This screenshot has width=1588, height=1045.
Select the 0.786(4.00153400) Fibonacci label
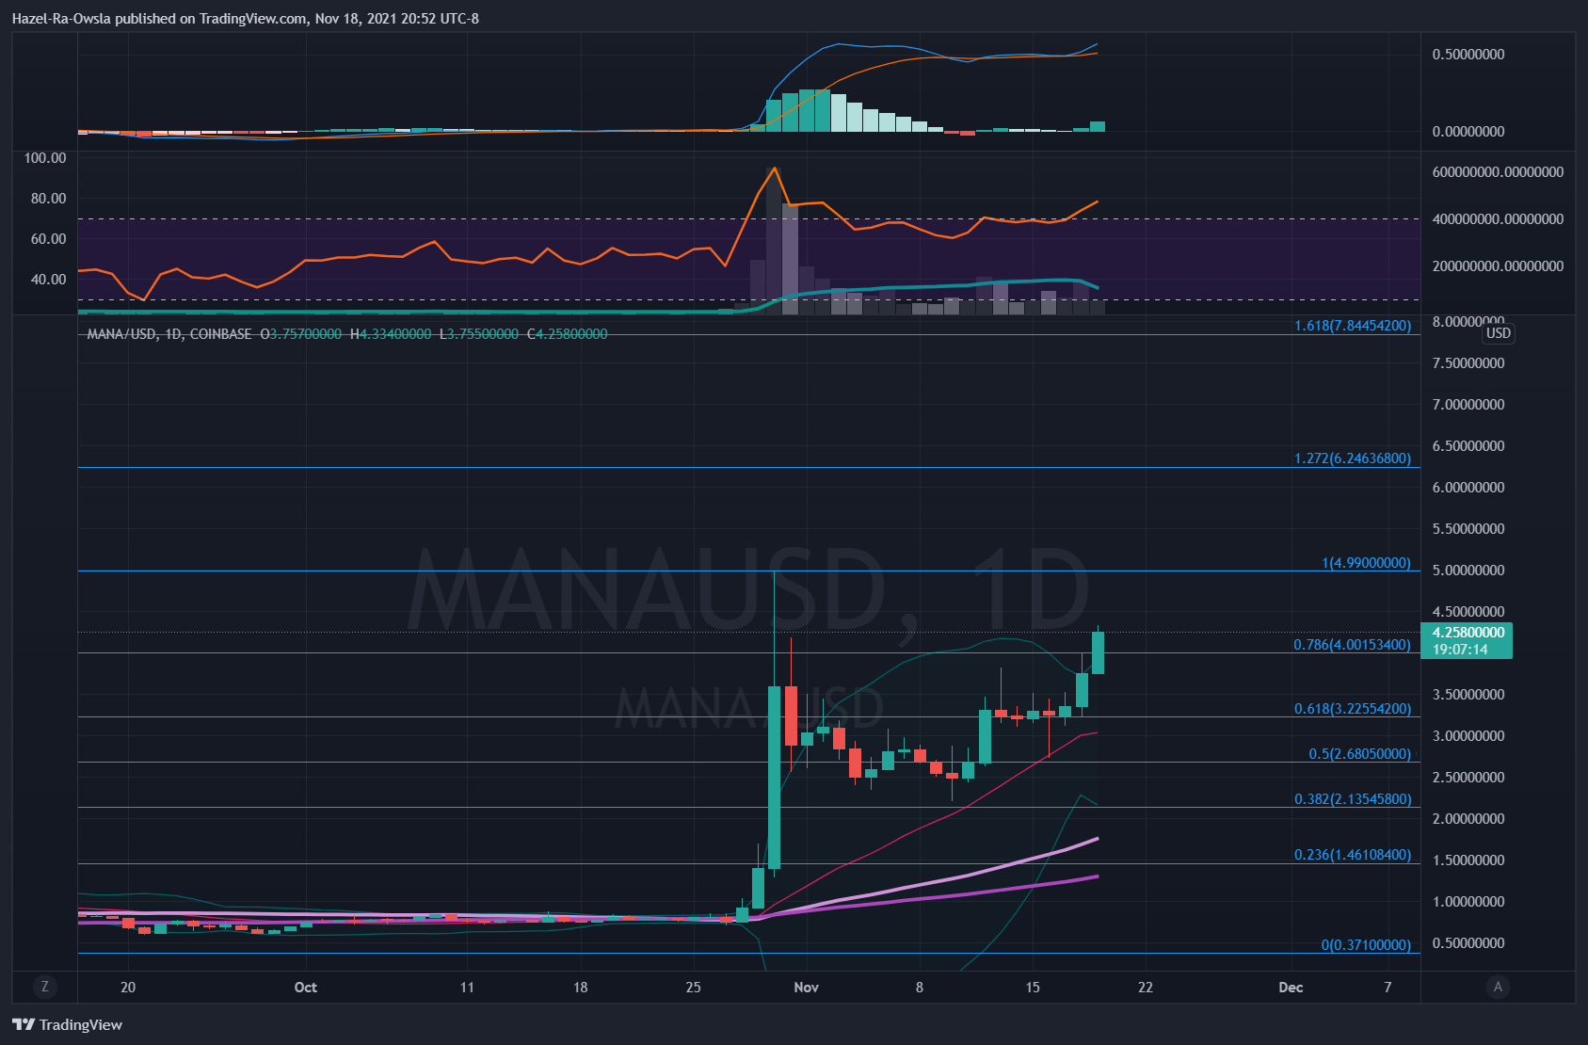pos(1353,645)
